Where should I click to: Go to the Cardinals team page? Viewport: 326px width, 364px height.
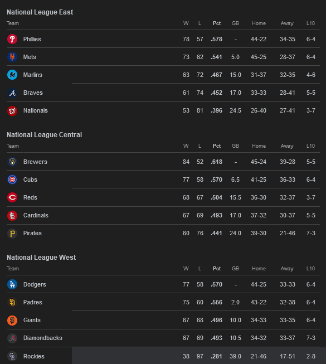pyautogui.click(x=36, y=215)
